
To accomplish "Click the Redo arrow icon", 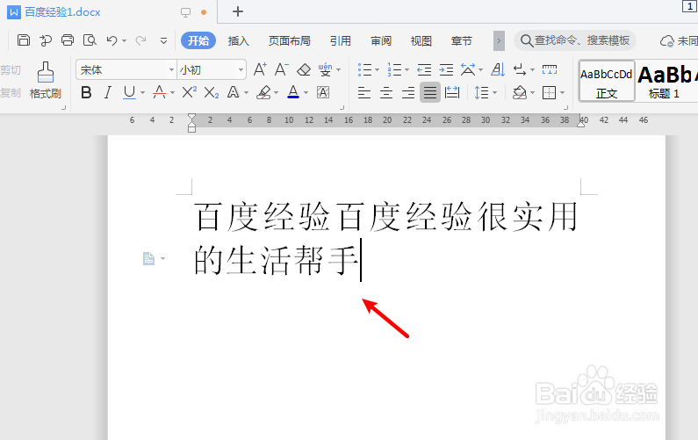I will 140,40.
